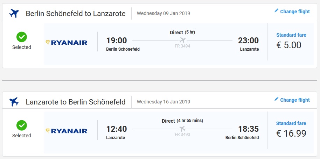
Task: Toggle the Selected checkmark for outbound flight
Action: click(22, 37)
